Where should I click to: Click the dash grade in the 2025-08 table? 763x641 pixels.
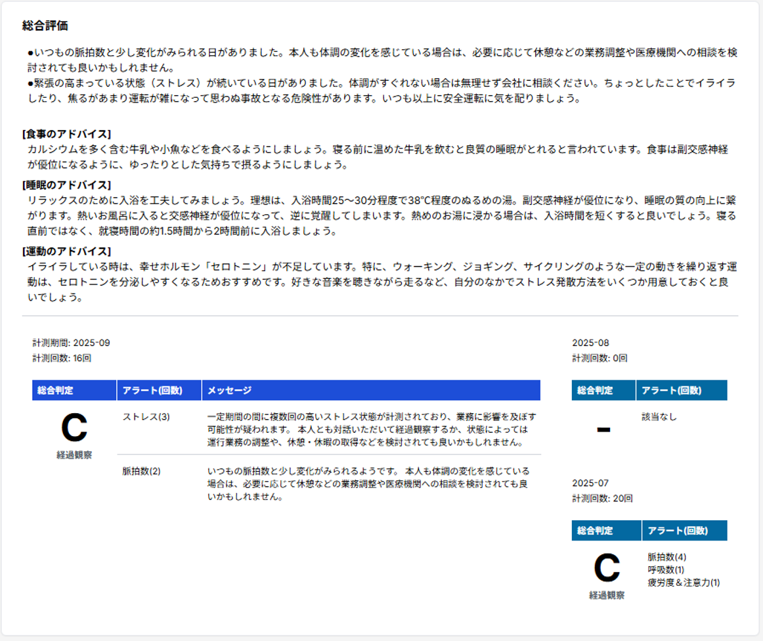click(x=603, y=430)
